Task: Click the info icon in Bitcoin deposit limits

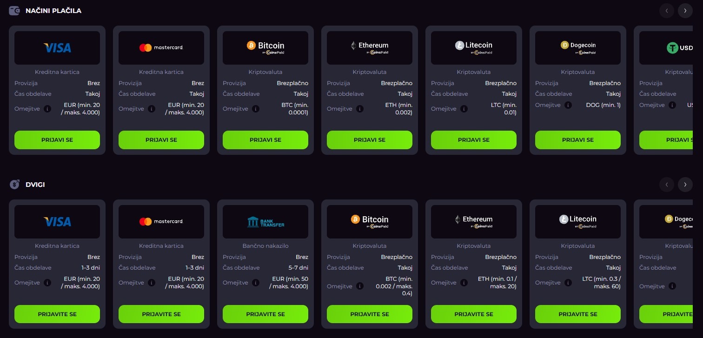Action: 256,109
